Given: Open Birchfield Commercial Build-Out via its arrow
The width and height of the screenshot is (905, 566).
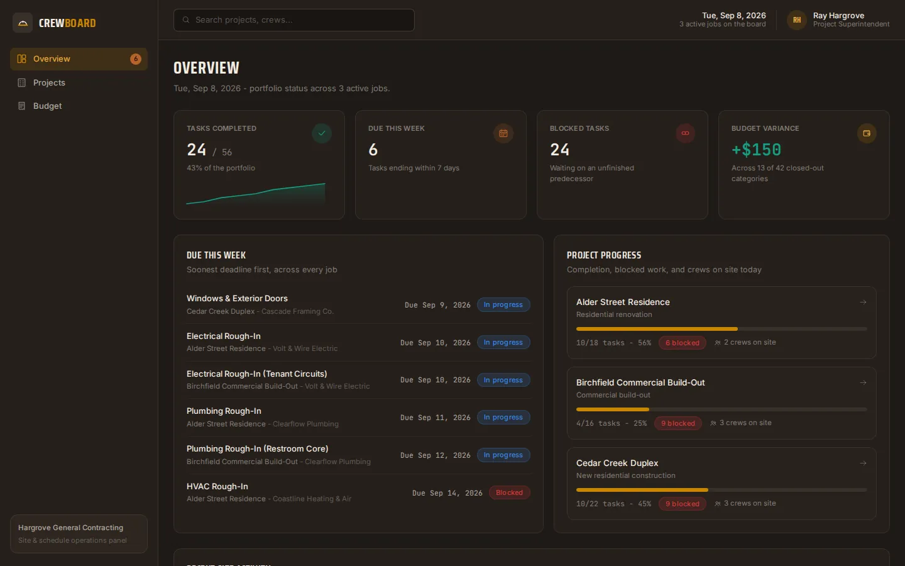Looking at the screenshot, I should click(863, 383).
